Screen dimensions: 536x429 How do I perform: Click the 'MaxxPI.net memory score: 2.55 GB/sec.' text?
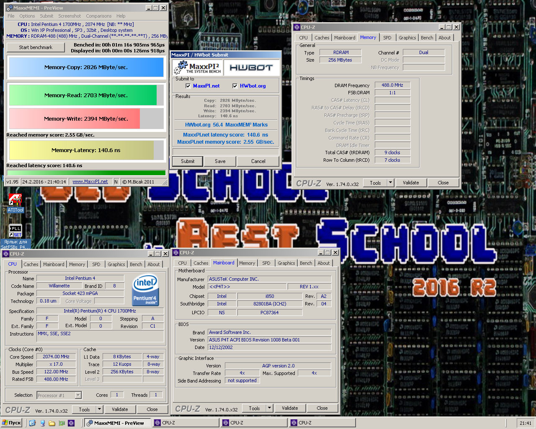[x=226, y=142]
